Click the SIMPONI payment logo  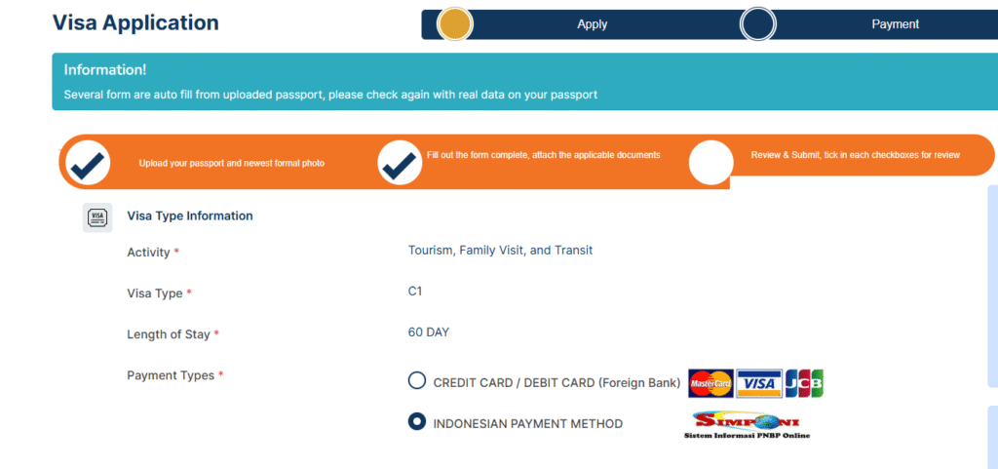click(x=748, y=424)
